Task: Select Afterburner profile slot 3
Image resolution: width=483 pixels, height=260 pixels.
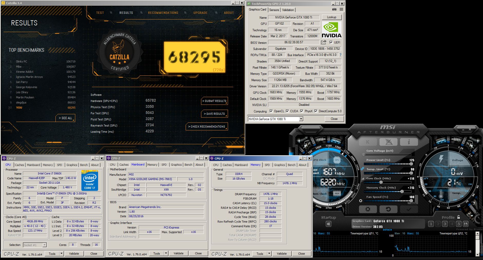Action: [x=445, y=224]
